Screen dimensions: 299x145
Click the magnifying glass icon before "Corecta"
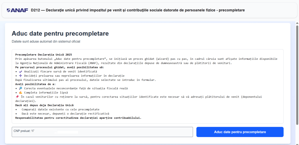pyautogui.click(x=20, y=88)
